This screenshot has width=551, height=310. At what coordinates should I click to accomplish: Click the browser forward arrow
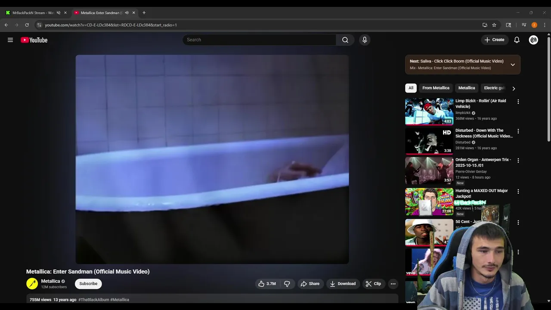coord(17,25)
